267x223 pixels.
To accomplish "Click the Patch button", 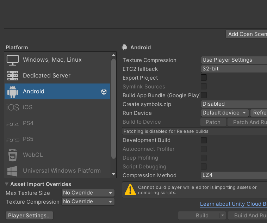I will (x=213, y=122).
